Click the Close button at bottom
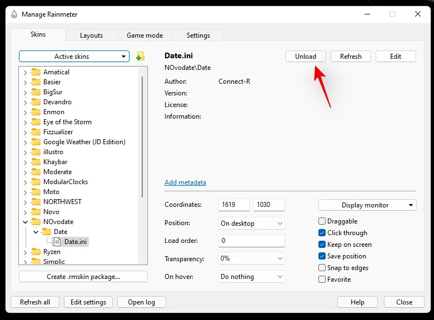The width and height of the screenshot is (434, 320). (404, 302)
